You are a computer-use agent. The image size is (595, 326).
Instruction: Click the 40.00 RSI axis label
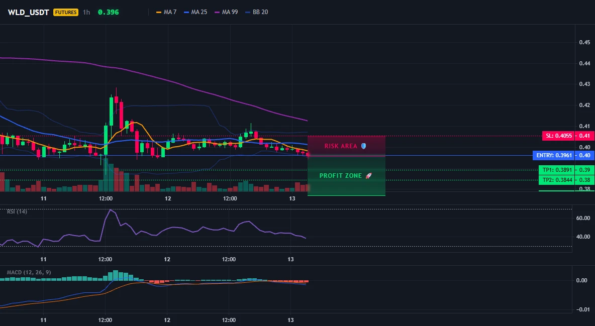[583, 237]
